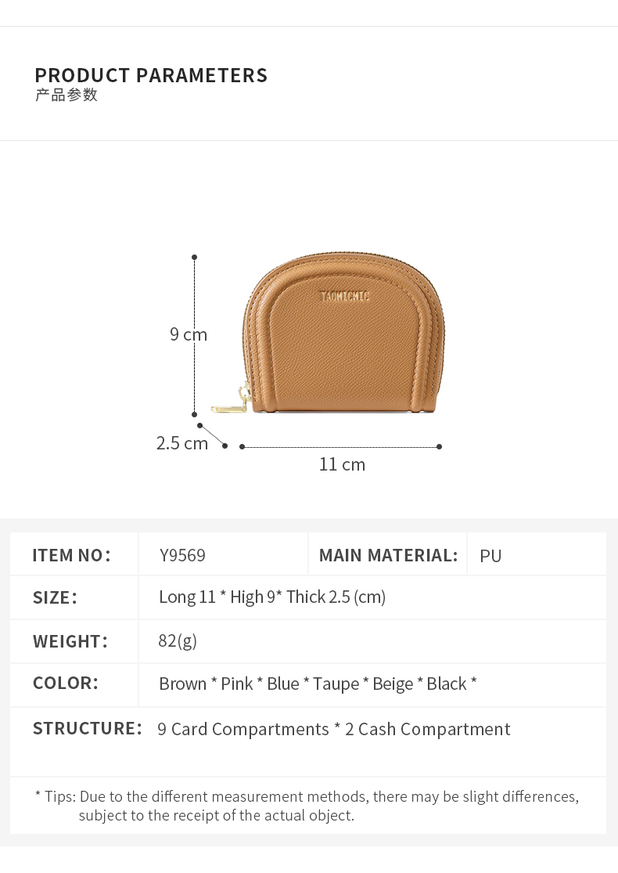Viewport: 618px width, 873px height.
Task: Select the PU material value
Action: click(490, 556)
